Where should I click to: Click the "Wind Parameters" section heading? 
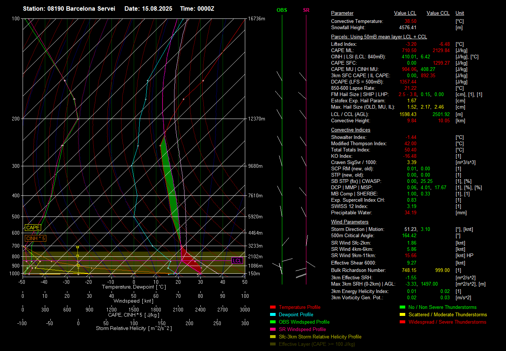(350, 222)
